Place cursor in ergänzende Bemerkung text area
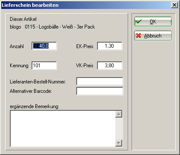 tap(63, 129)
